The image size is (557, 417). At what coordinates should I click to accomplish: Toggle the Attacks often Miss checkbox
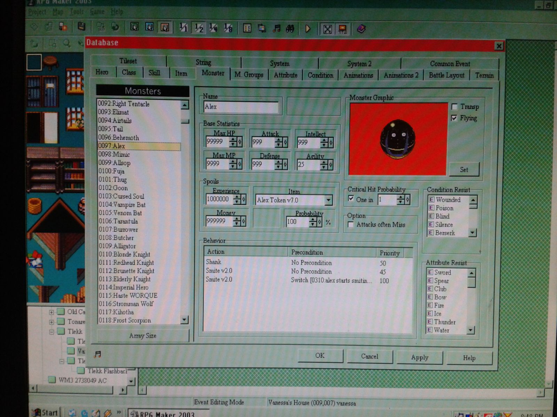click(x=351, y=225)
